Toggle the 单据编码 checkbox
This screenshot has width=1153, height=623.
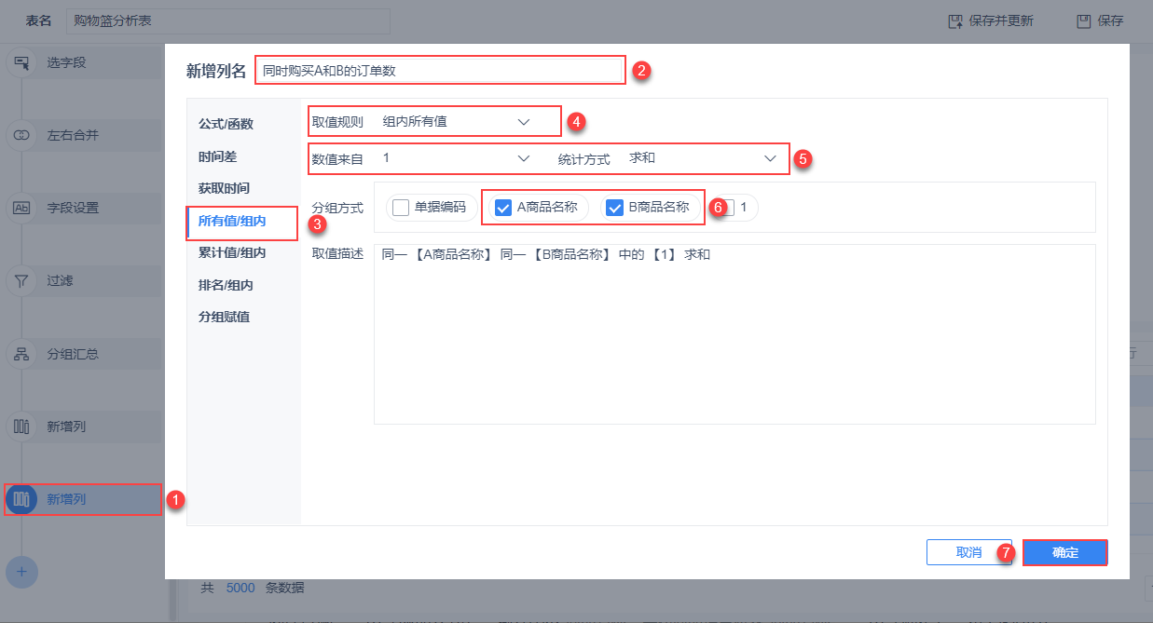[x=401, y=208]
